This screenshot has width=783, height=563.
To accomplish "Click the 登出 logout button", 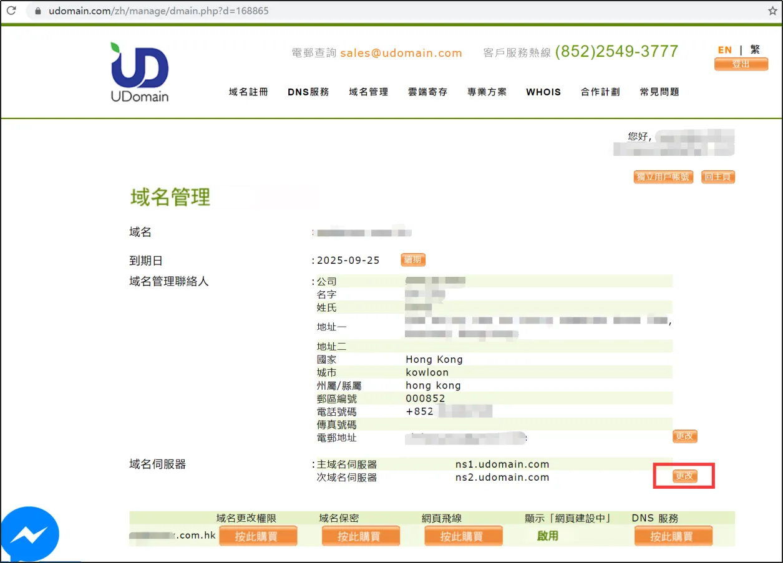I will 741,64.
